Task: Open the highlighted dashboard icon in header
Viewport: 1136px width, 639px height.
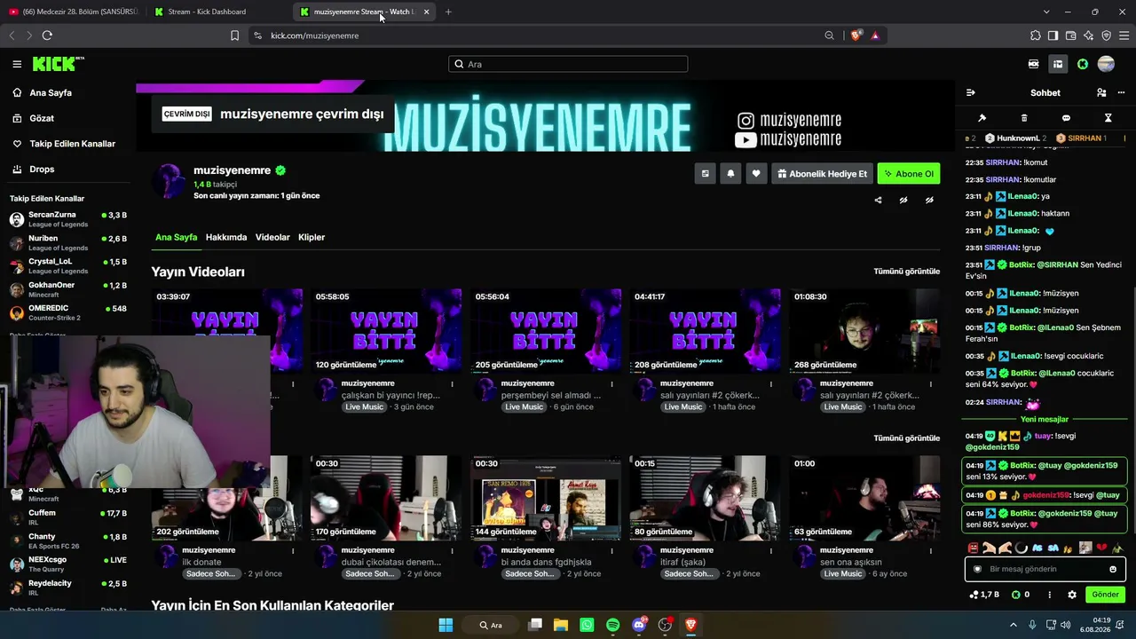Action: click(1058, 64)
